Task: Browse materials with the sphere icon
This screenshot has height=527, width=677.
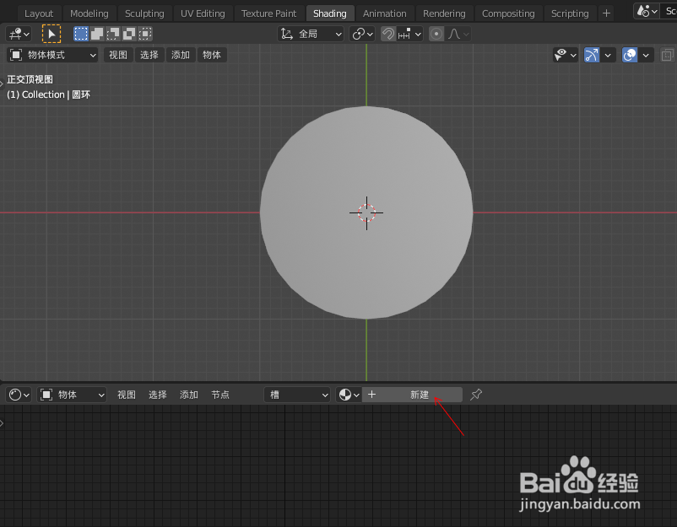Action: 349,395
